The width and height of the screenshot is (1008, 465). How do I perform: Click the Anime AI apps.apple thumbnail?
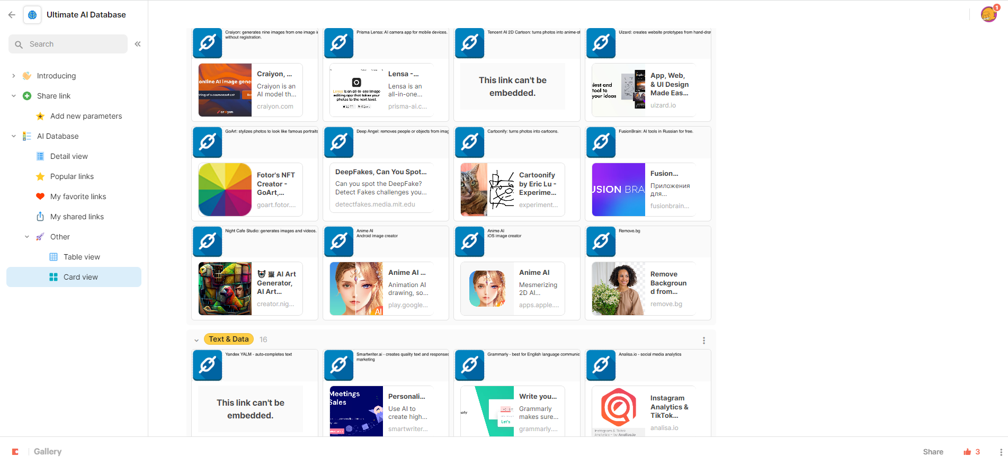[x=487, y=289]
